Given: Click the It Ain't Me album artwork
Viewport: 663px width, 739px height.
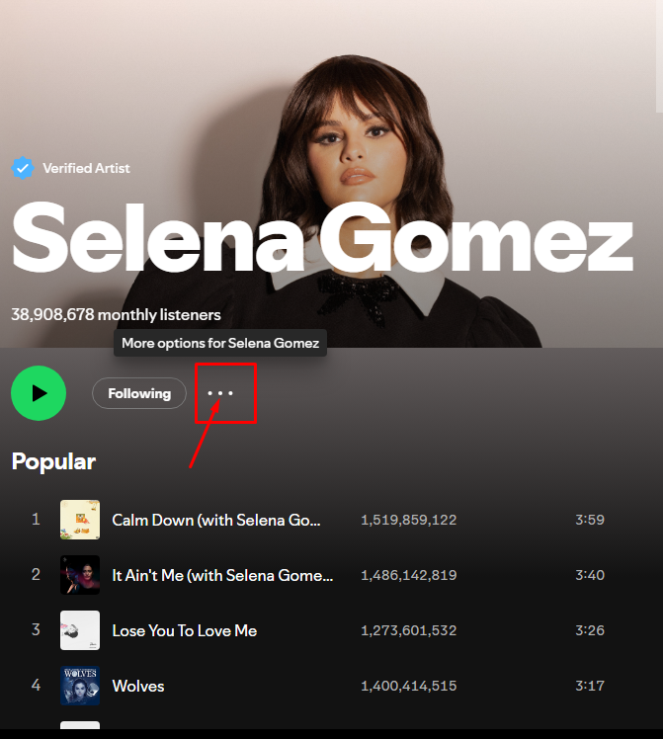Looking at the screenshot, I should [x=80, y=575].
